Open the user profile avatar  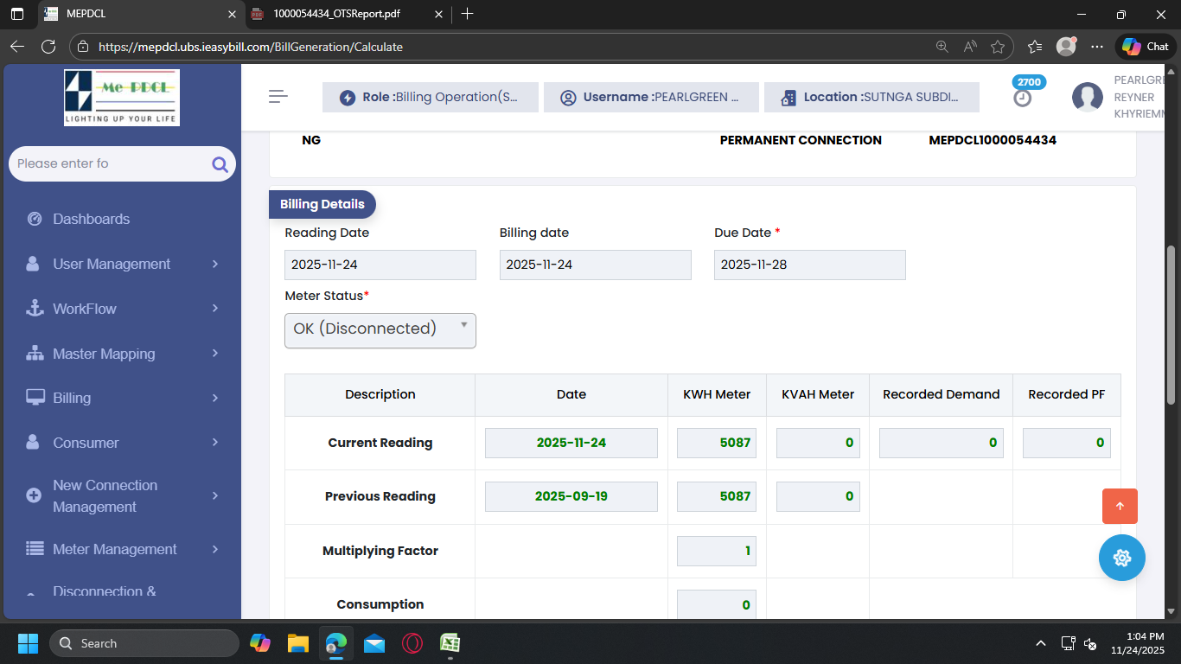pyautogui.click(x=1087, y=98)
